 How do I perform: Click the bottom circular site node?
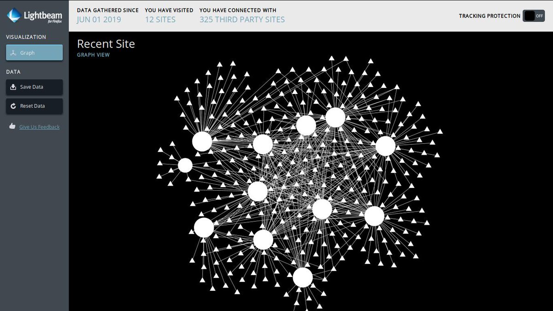(303, 278)
